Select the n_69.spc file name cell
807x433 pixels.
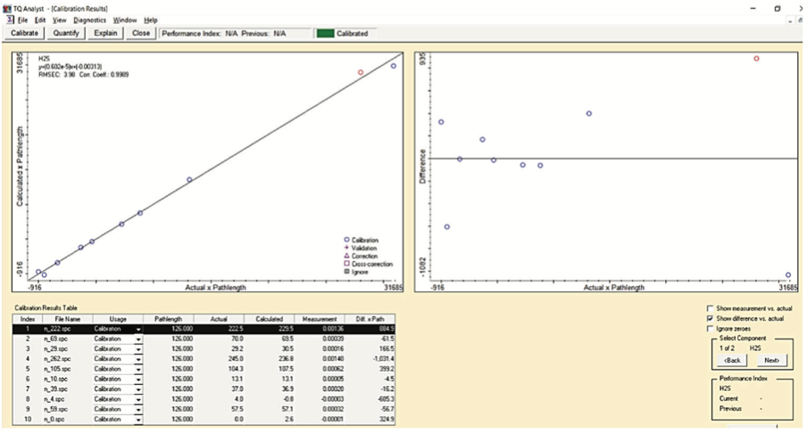[x=68, y=339]
